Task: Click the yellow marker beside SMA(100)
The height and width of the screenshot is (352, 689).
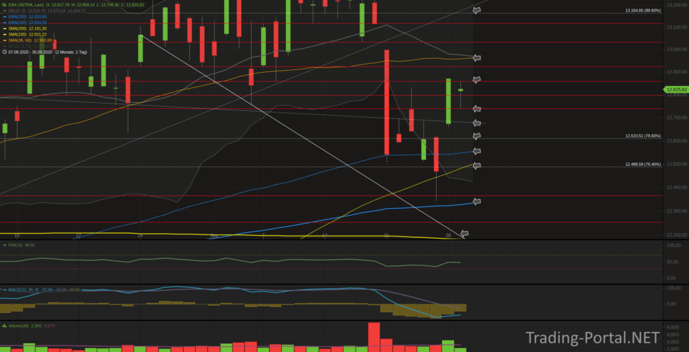Action: tap(5, 34)
